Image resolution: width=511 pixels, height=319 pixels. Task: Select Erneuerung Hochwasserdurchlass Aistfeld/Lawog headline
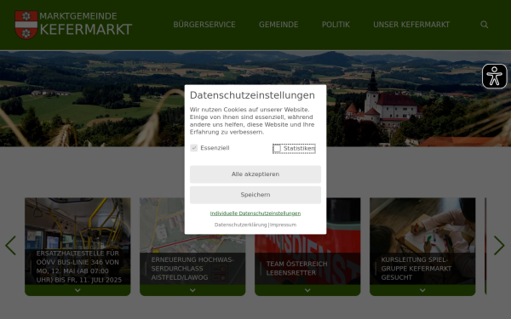(x=192, y=269)
